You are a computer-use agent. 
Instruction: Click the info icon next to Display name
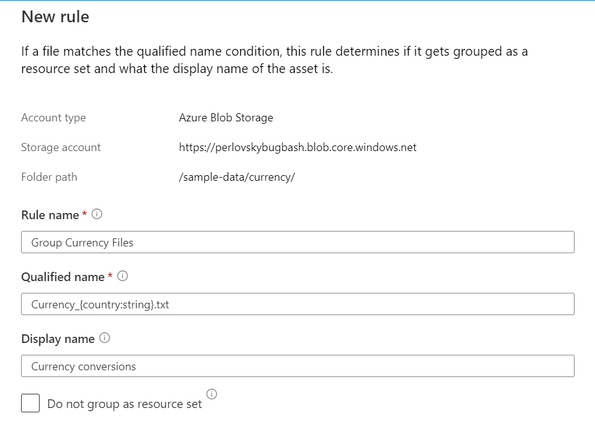coord(105,338)
